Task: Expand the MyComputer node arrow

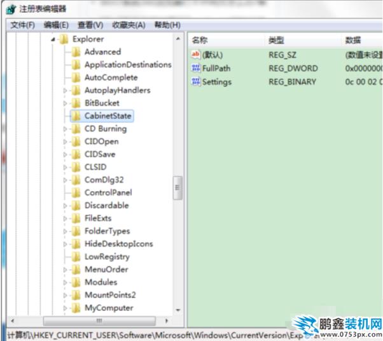Action: coord(66,308)
